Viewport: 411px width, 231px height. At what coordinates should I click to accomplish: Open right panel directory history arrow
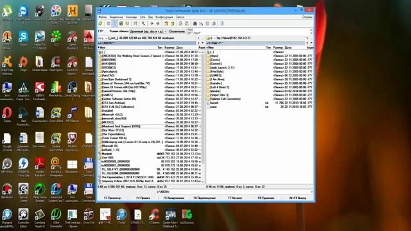(x=311, y=43)
